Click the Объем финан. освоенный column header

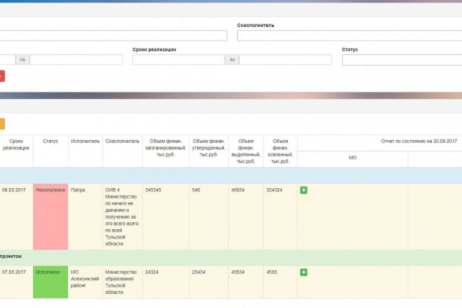280,151
